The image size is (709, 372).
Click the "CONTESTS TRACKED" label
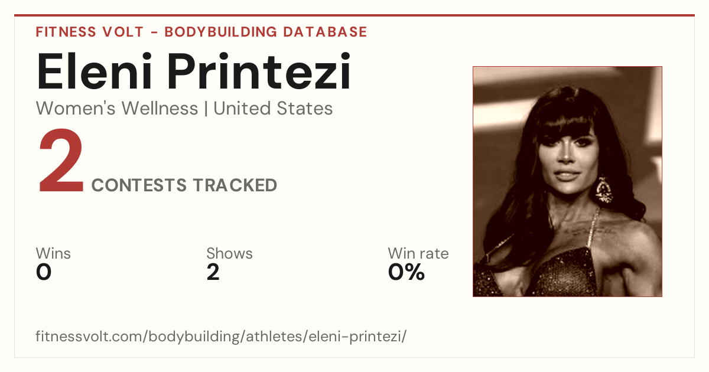click(184, 185)
